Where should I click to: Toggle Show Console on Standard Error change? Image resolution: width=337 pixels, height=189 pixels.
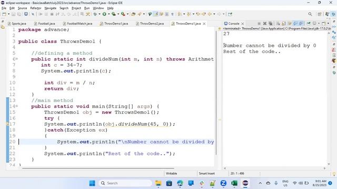point(301,23)
